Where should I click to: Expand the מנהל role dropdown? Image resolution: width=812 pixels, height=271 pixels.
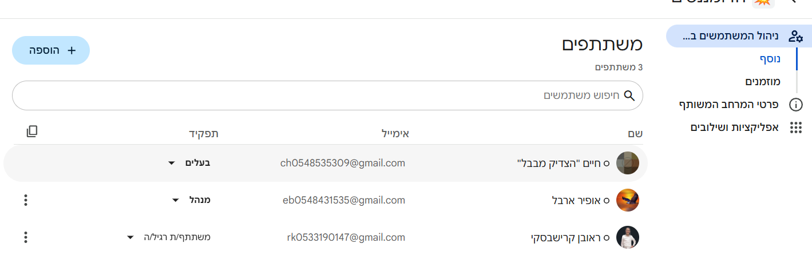tap(176, 200)
